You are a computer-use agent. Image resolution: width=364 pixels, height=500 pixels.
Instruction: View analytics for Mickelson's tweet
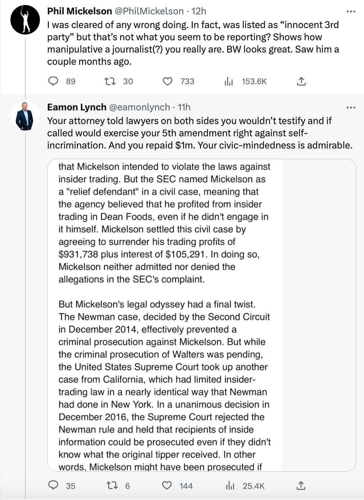coord(229,81)
